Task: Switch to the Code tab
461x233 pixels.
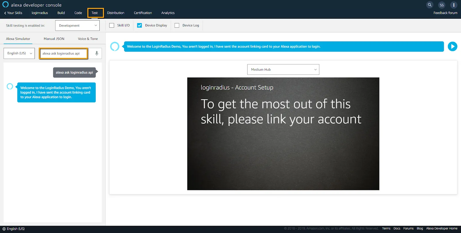Action: [78, 13]
